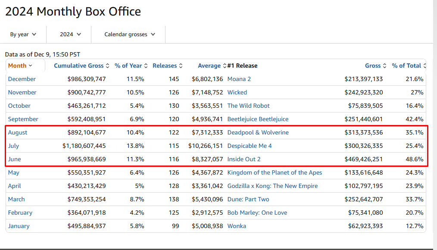437x250 pixels.
Task: Click the Deadpool & Wolverine link
Action: (258, 133)
